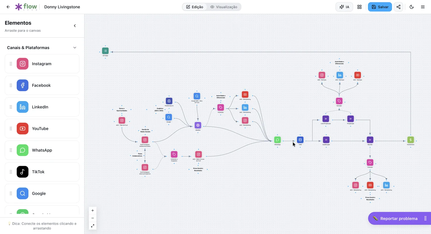Select the WhatsApp node on canvas
Viewport: 431px width, 234px height.
[278, 140]
